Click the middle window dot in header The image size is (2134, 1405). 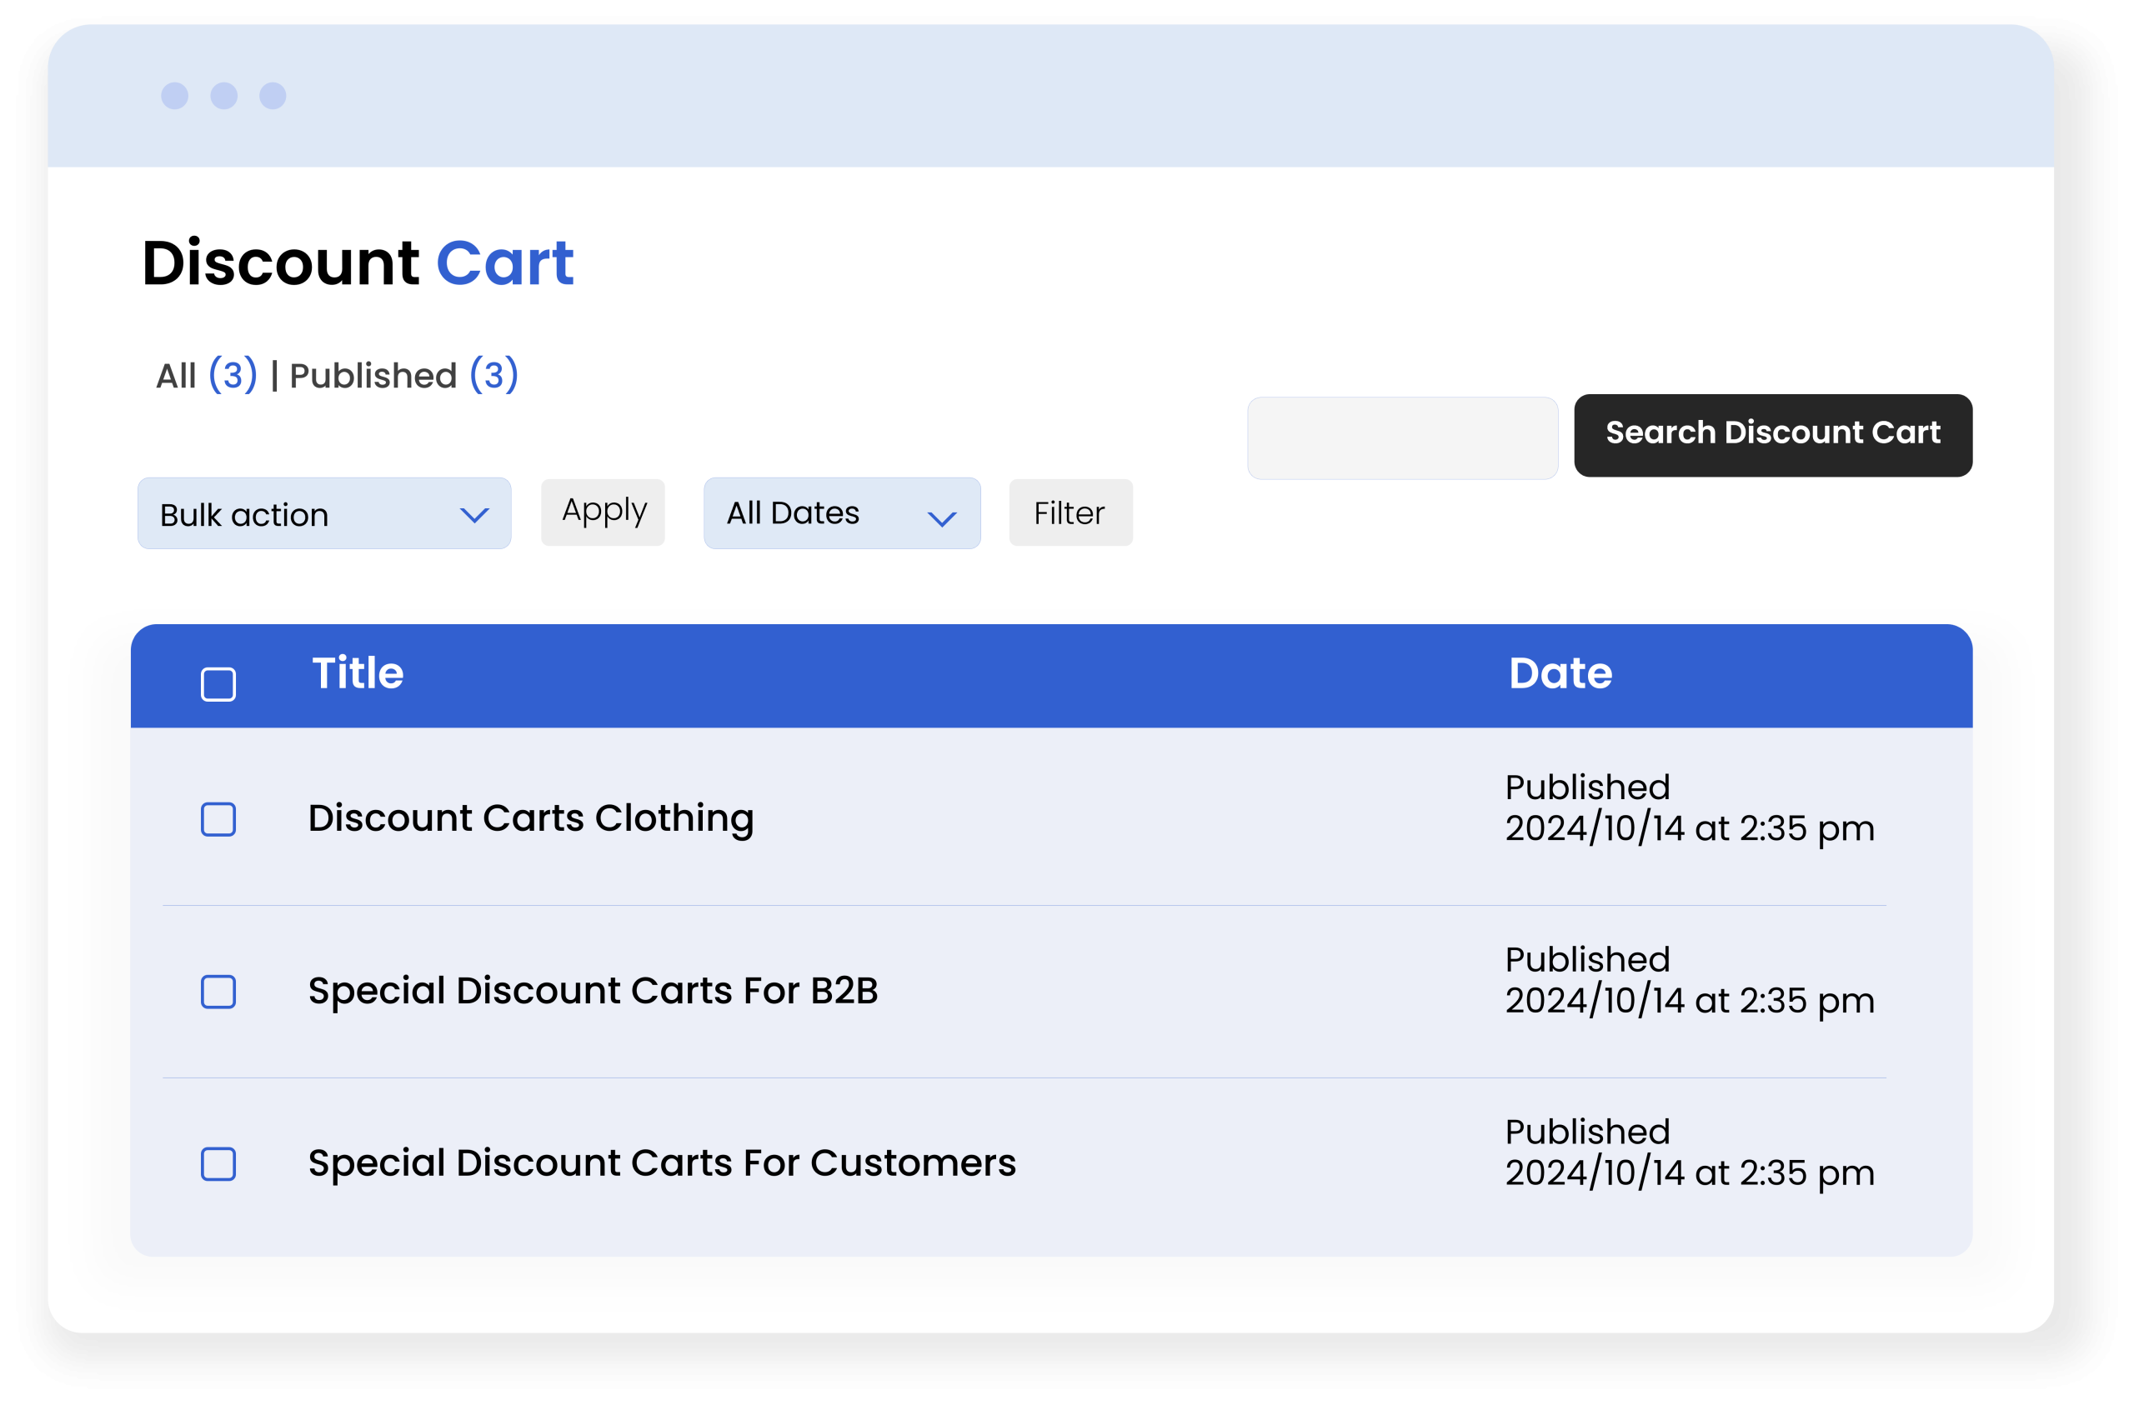[224, 96]
